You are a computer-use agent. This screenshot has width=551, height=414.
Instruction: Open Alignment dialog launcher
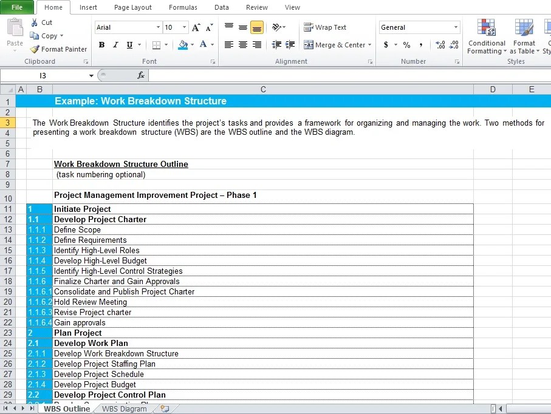pyautogui.click(x=370, y=61)
